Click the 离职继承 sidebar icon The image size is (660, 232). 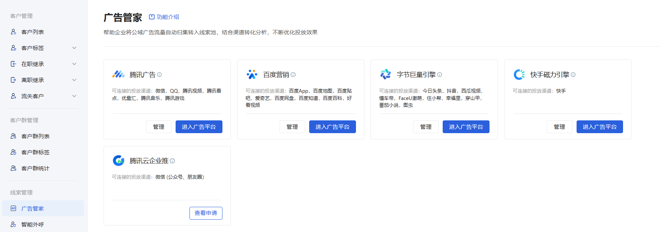click(14, 80)
